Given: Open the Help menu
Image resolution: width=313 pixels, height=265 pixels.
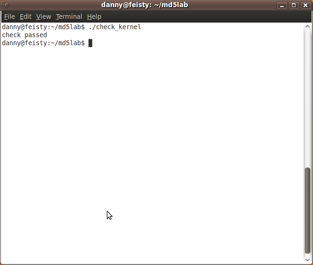Looking at the screenshot, I should (x=94, y=16).
